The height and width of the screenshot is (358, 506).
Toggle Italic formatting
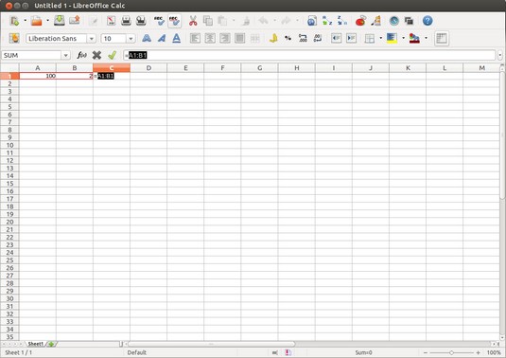coord(162,39)
